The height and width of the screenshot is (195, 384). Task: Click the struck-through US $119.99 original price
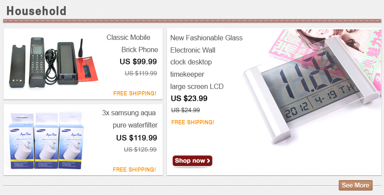click(x=141, y=73)
